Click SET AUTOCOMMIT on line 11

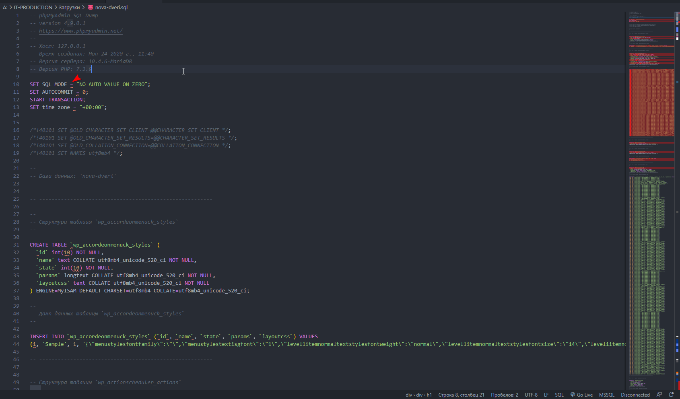click(52, 92)
